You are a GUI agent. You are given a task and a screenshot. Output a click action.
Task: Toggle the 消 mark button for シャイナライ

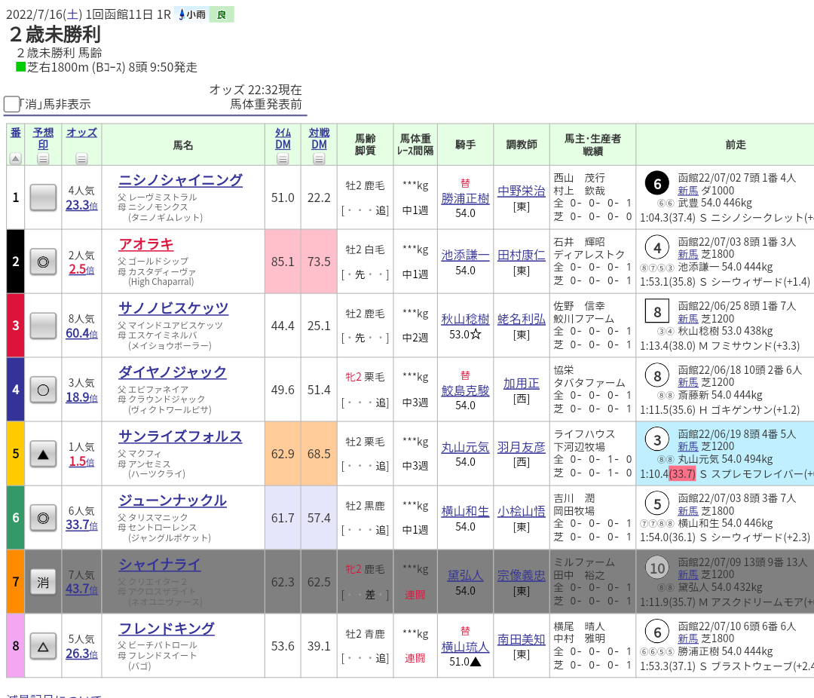point(43,582)
